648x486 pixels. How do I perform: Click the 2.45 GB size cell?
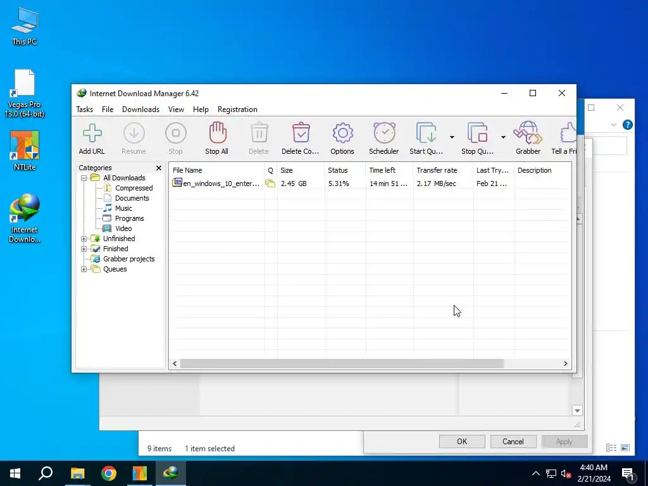[294, 184]
